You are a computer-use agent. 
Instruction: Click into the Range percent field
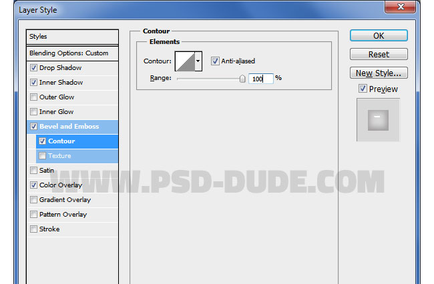260,79
